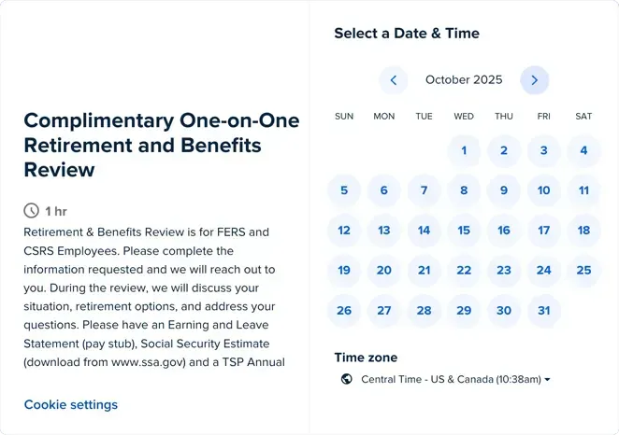Choose October 23 date

504,271
